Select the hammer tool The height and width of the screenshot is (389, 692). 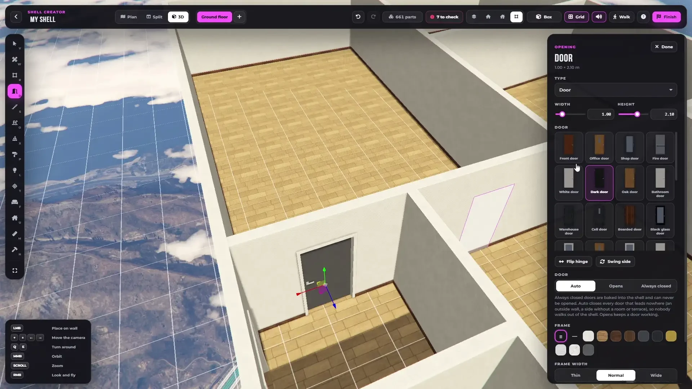tap(15, 250)
